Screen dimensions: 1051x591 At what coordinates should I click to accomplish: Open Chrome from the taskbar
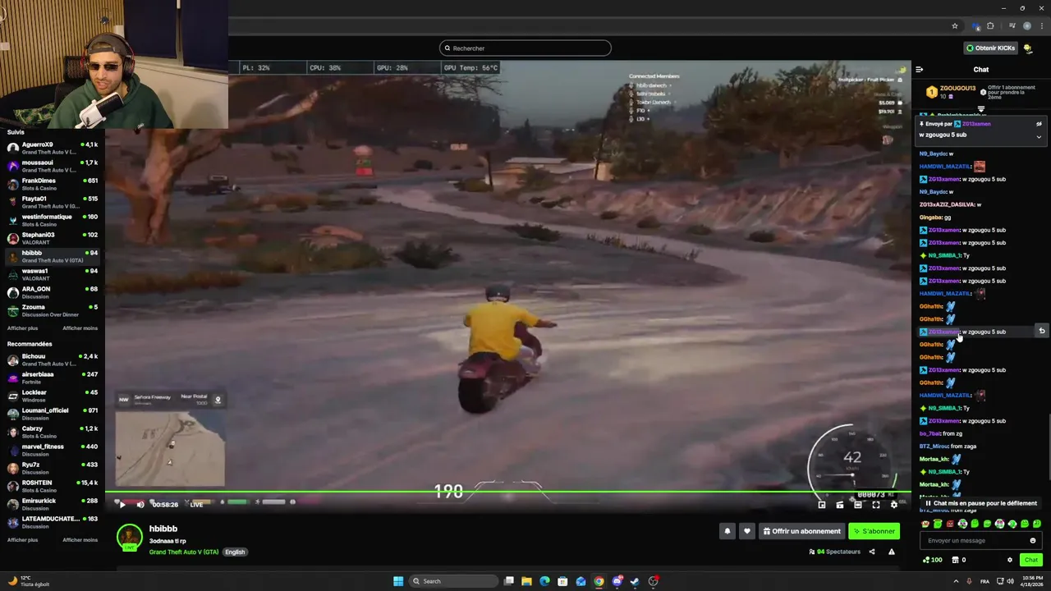click(599, 581)
